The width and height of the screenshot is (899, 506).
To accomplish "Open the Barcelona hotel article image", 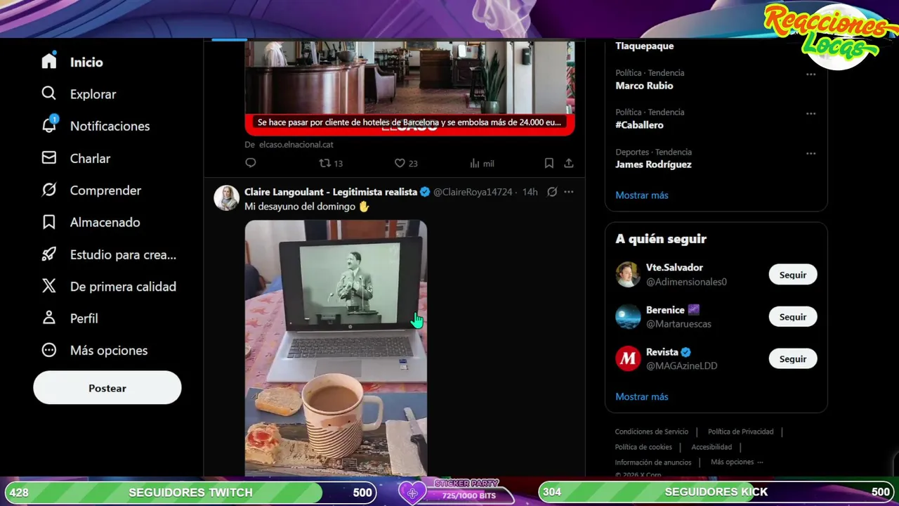I will tap(409, 87).
